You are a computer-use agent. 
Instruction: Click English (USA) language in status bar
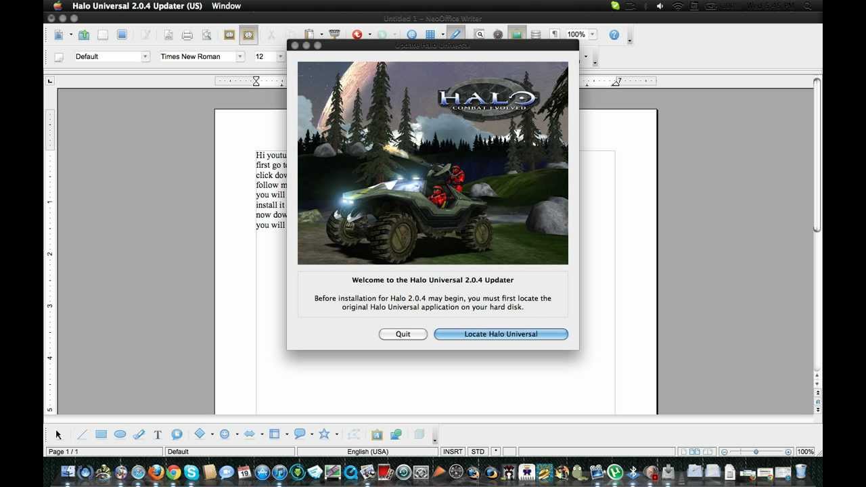367,452
